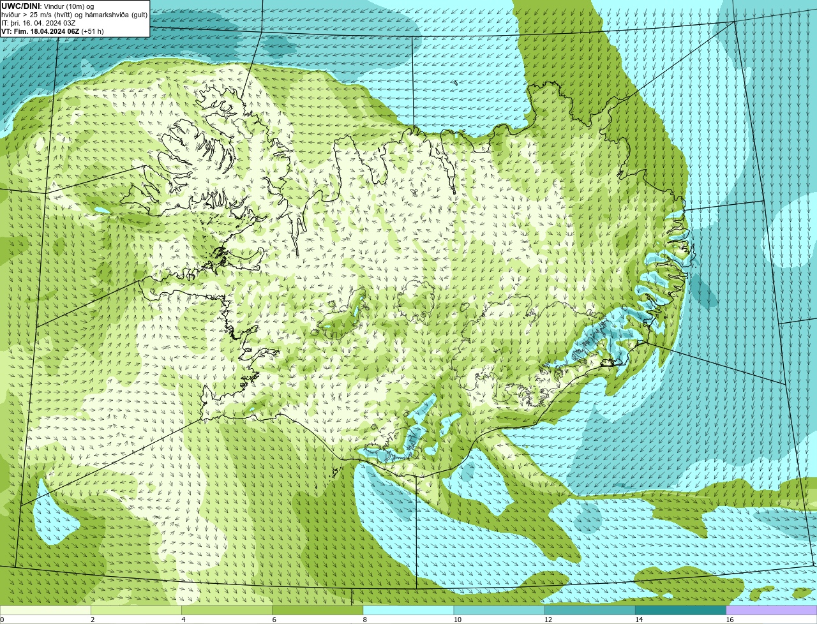
Task: Click the legend scale label "0"
Action: (3, 620)
